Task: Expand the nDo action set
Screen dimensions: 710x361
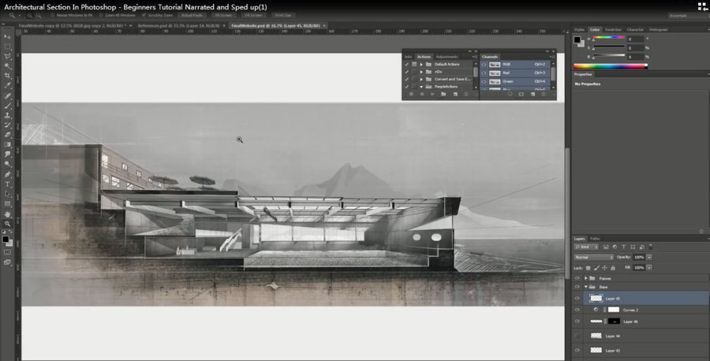Action: 421,72
